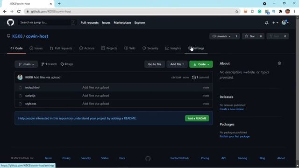Click Add a README button

pyautogui.click(x=197, y=118)
